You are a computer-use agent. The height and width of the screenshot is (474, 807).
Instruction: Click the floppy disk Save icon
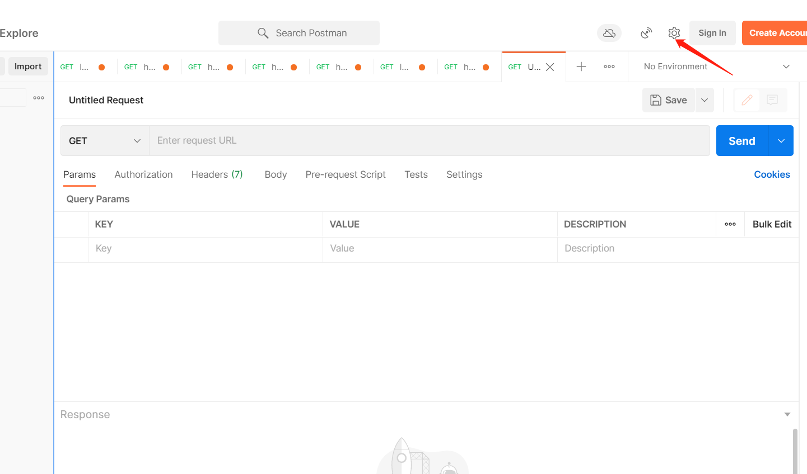tap(656, 100)
